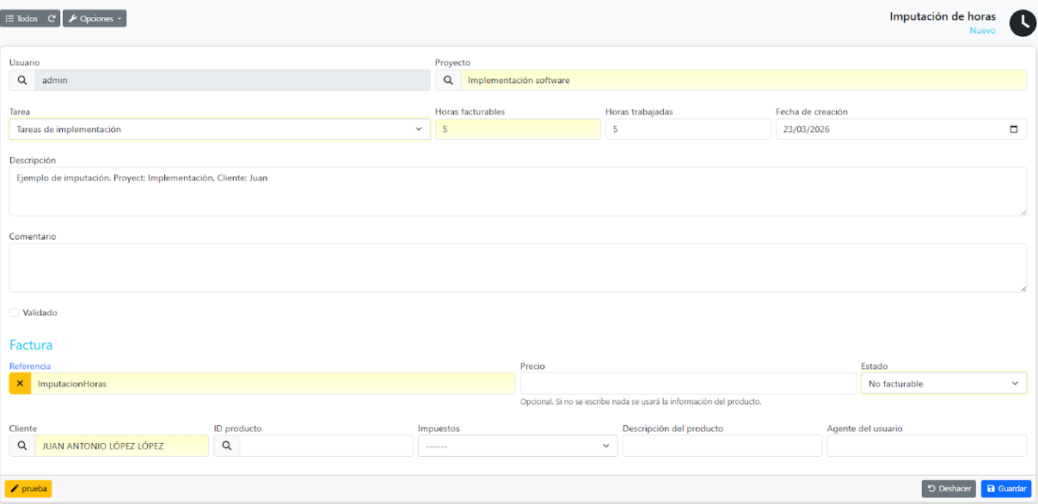Click the Cliente search magnifier icon

click(x=22, y=446)
